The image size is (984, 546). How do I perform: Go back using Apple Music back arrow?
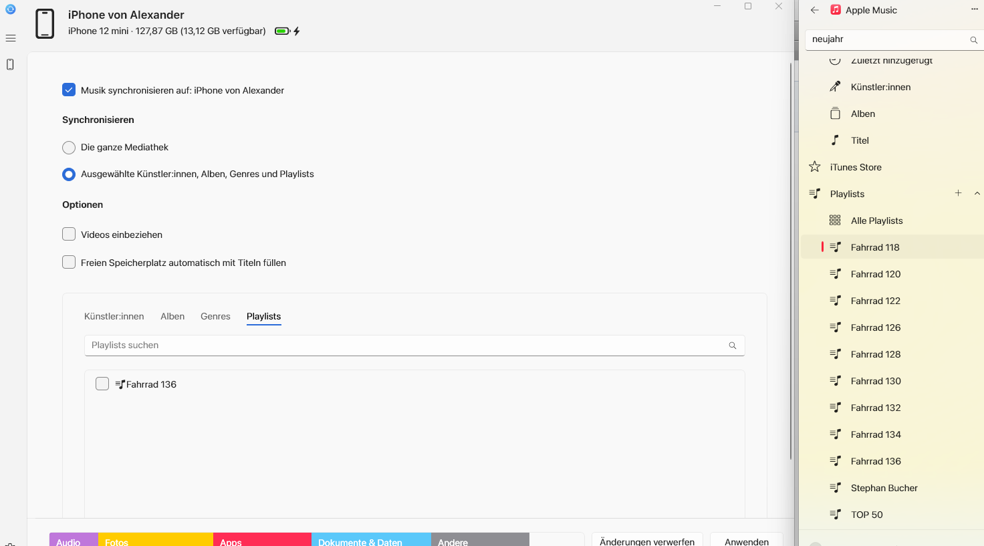pyautogui.click(x=814, y=10)
